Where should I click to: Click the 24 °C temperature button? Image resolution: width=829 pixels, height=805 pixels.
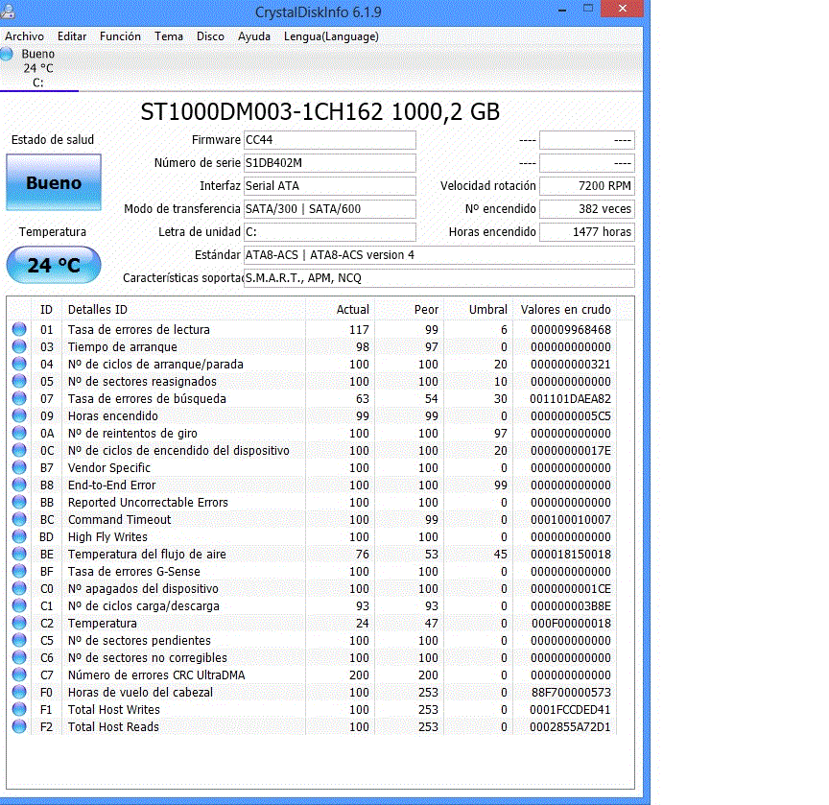(54, 265)
